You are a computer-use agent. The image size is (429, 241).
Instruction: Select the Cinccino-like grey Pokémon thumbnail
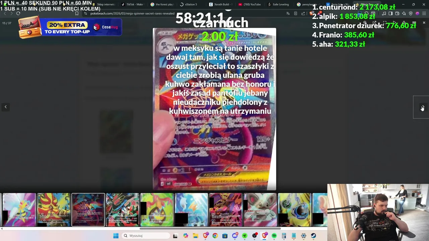[260, 210]
